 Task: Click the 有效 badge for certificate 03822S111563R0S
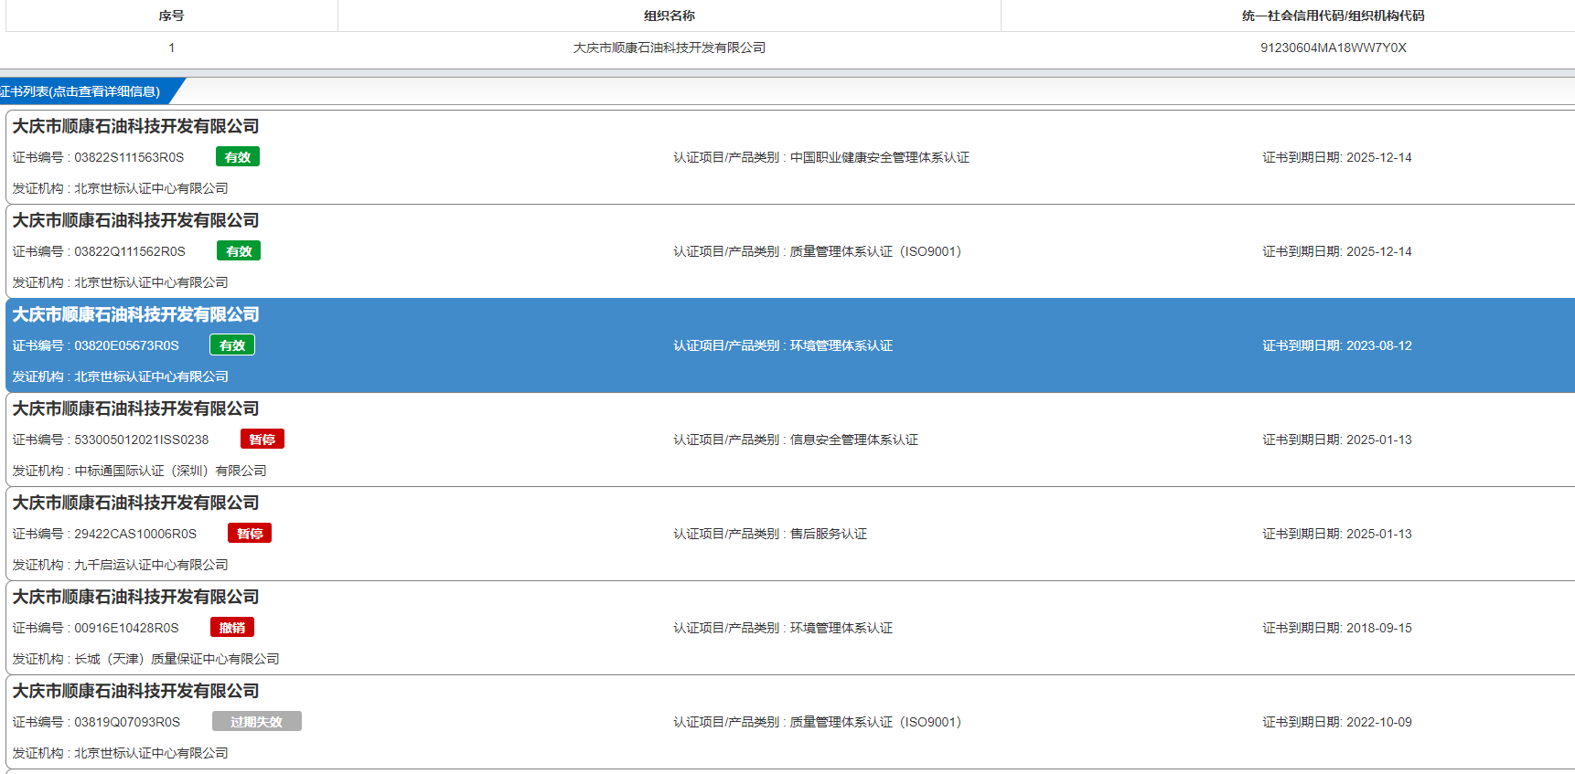click(238, 157)
